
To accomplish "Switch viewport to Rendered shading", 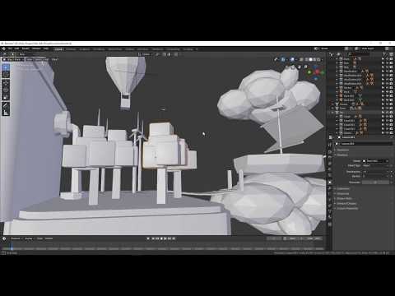I will coord(318,59).
